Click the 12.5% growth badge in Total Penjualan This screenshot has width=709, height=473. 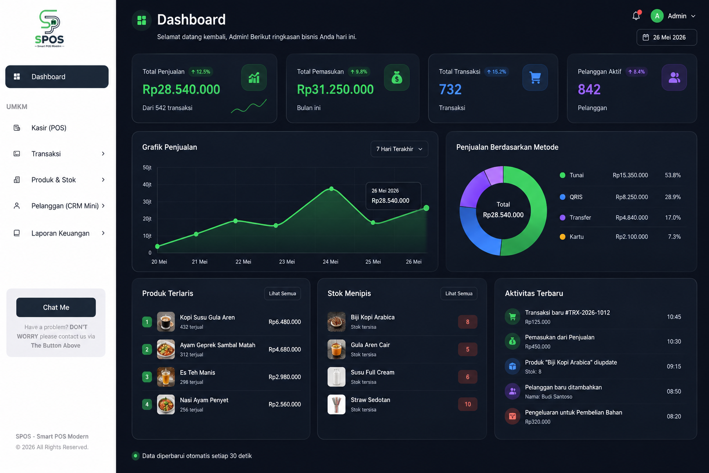coord(201,72)
